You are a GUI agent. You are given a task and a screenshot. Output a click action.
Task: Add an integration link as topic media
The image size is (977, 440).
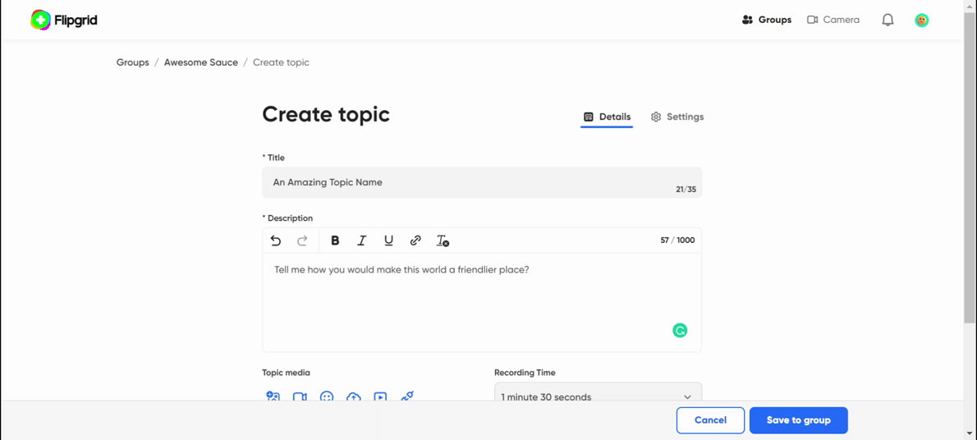click(407, 397)
